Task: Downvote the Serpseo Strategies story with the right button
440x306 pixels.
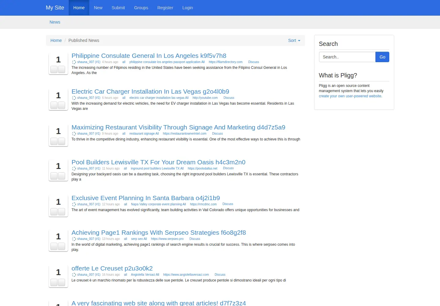Action: 62,246
